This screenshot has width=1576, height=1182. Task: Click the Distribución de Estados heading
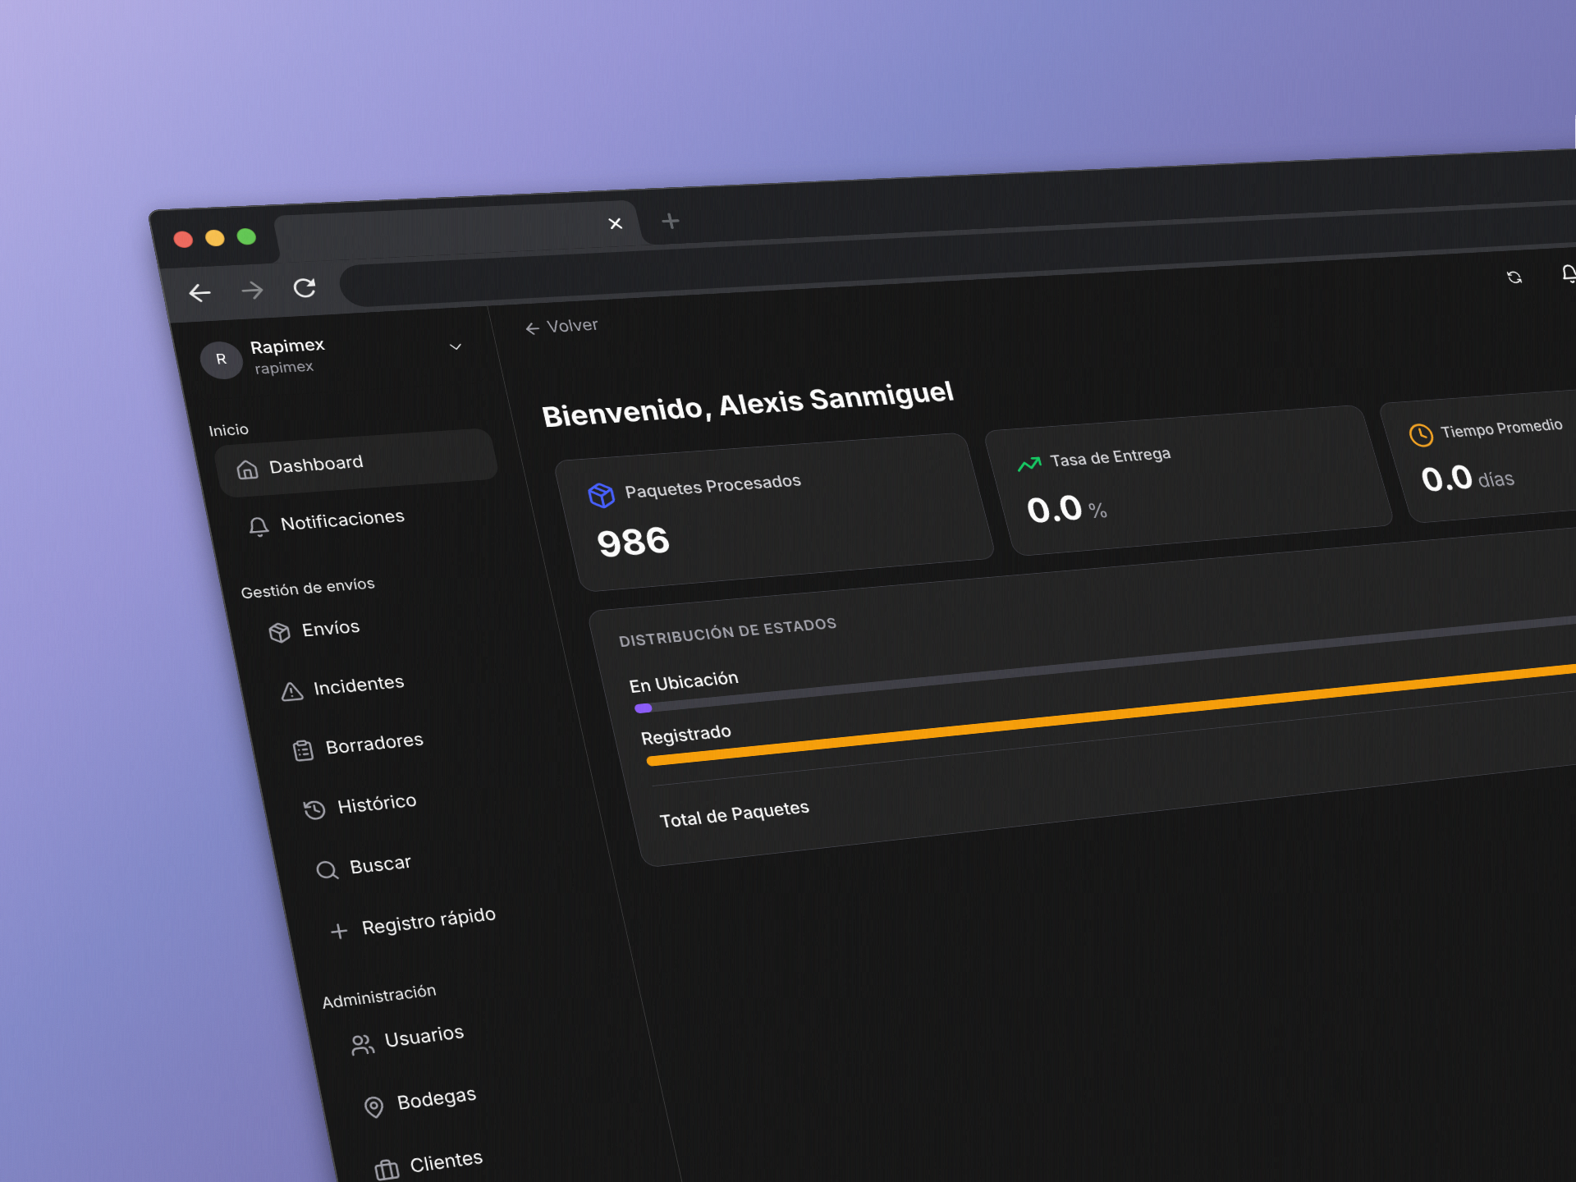pyautogui.click(x=728, y=631)
